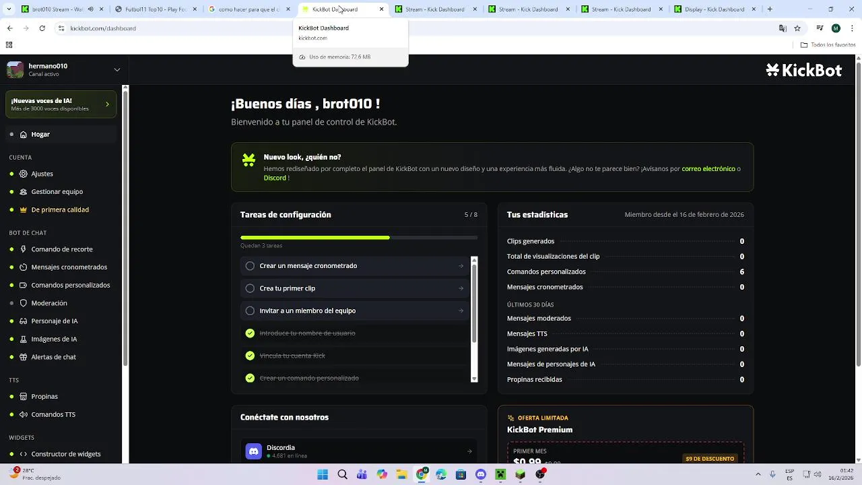Reload the page
The width and height of the screenshot is (862, 485).
click(42, 28)
